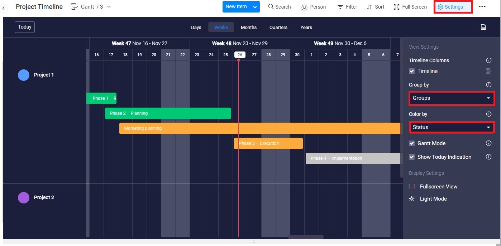Click the timeline bars icon beside Timeline

(488, 71)
